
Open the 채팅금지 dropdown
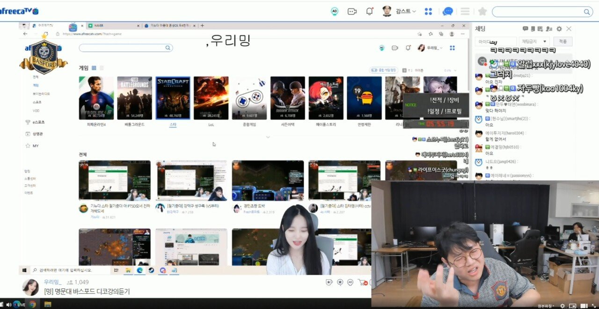pos(534,42)
